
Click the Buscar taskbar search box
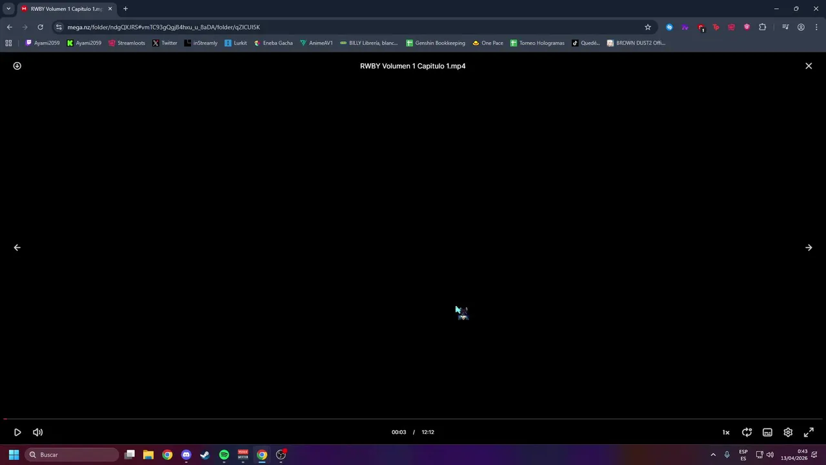pyautogui.click(x=72, y=455)
